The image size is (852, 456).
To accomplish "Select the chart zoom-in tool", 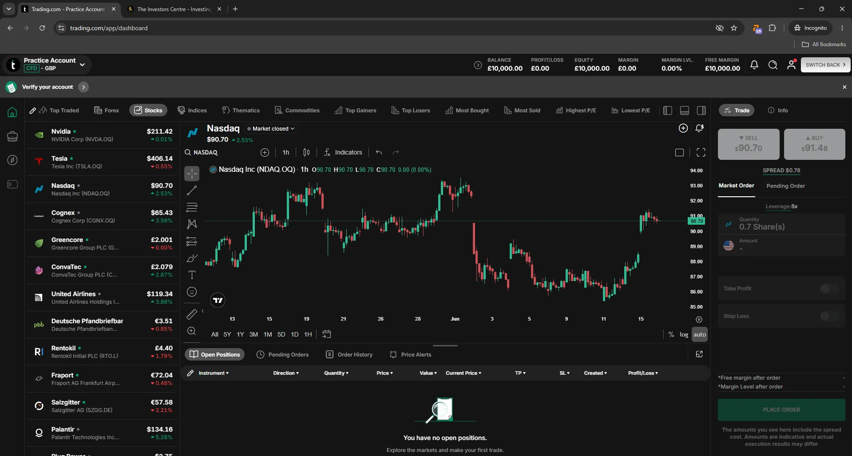I will pyautogui.click(x=192, y=331).
